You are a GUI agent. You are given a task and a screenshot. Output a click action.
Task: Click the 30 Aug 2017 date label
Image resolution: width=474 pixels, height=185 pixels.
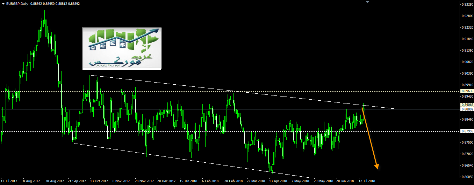(x=55, y=181)
